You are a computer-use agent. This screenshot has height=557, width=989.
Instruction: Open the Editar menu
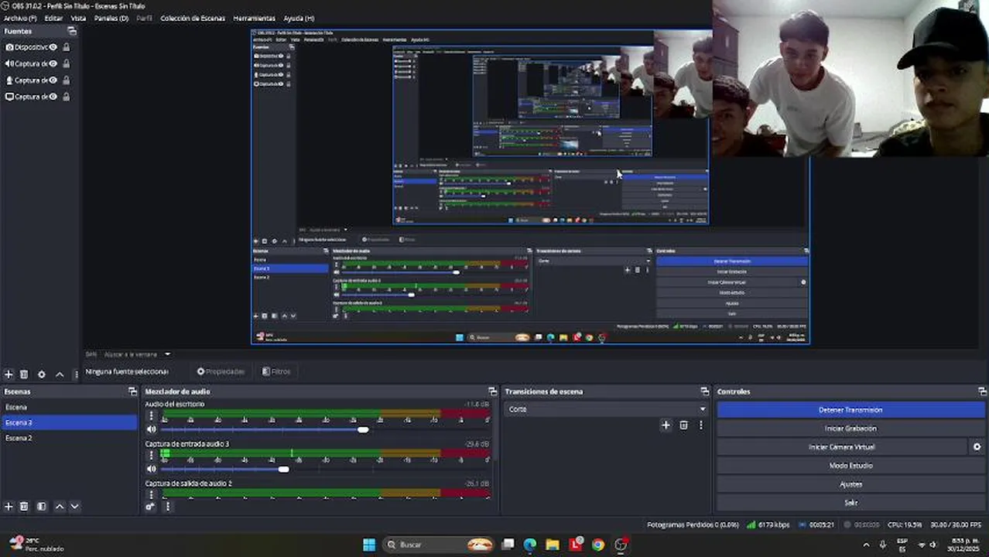tap(53, 18)
